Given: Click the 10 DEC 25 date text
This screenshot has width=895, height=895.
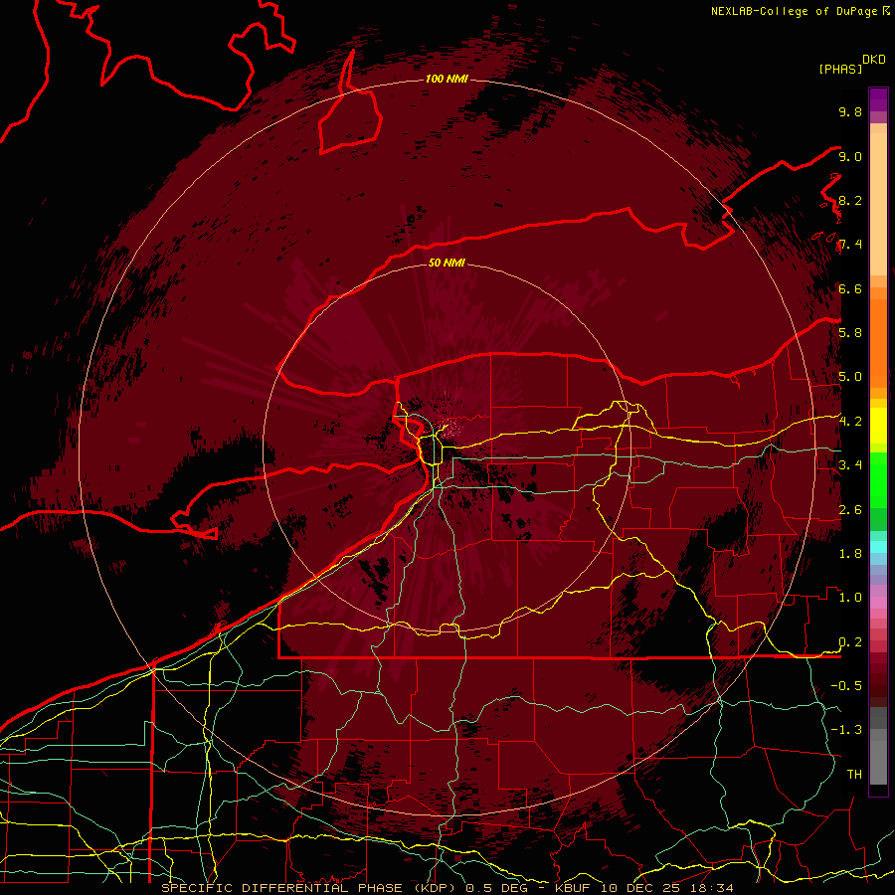Looking at the screenshot, I should [641, 888].
